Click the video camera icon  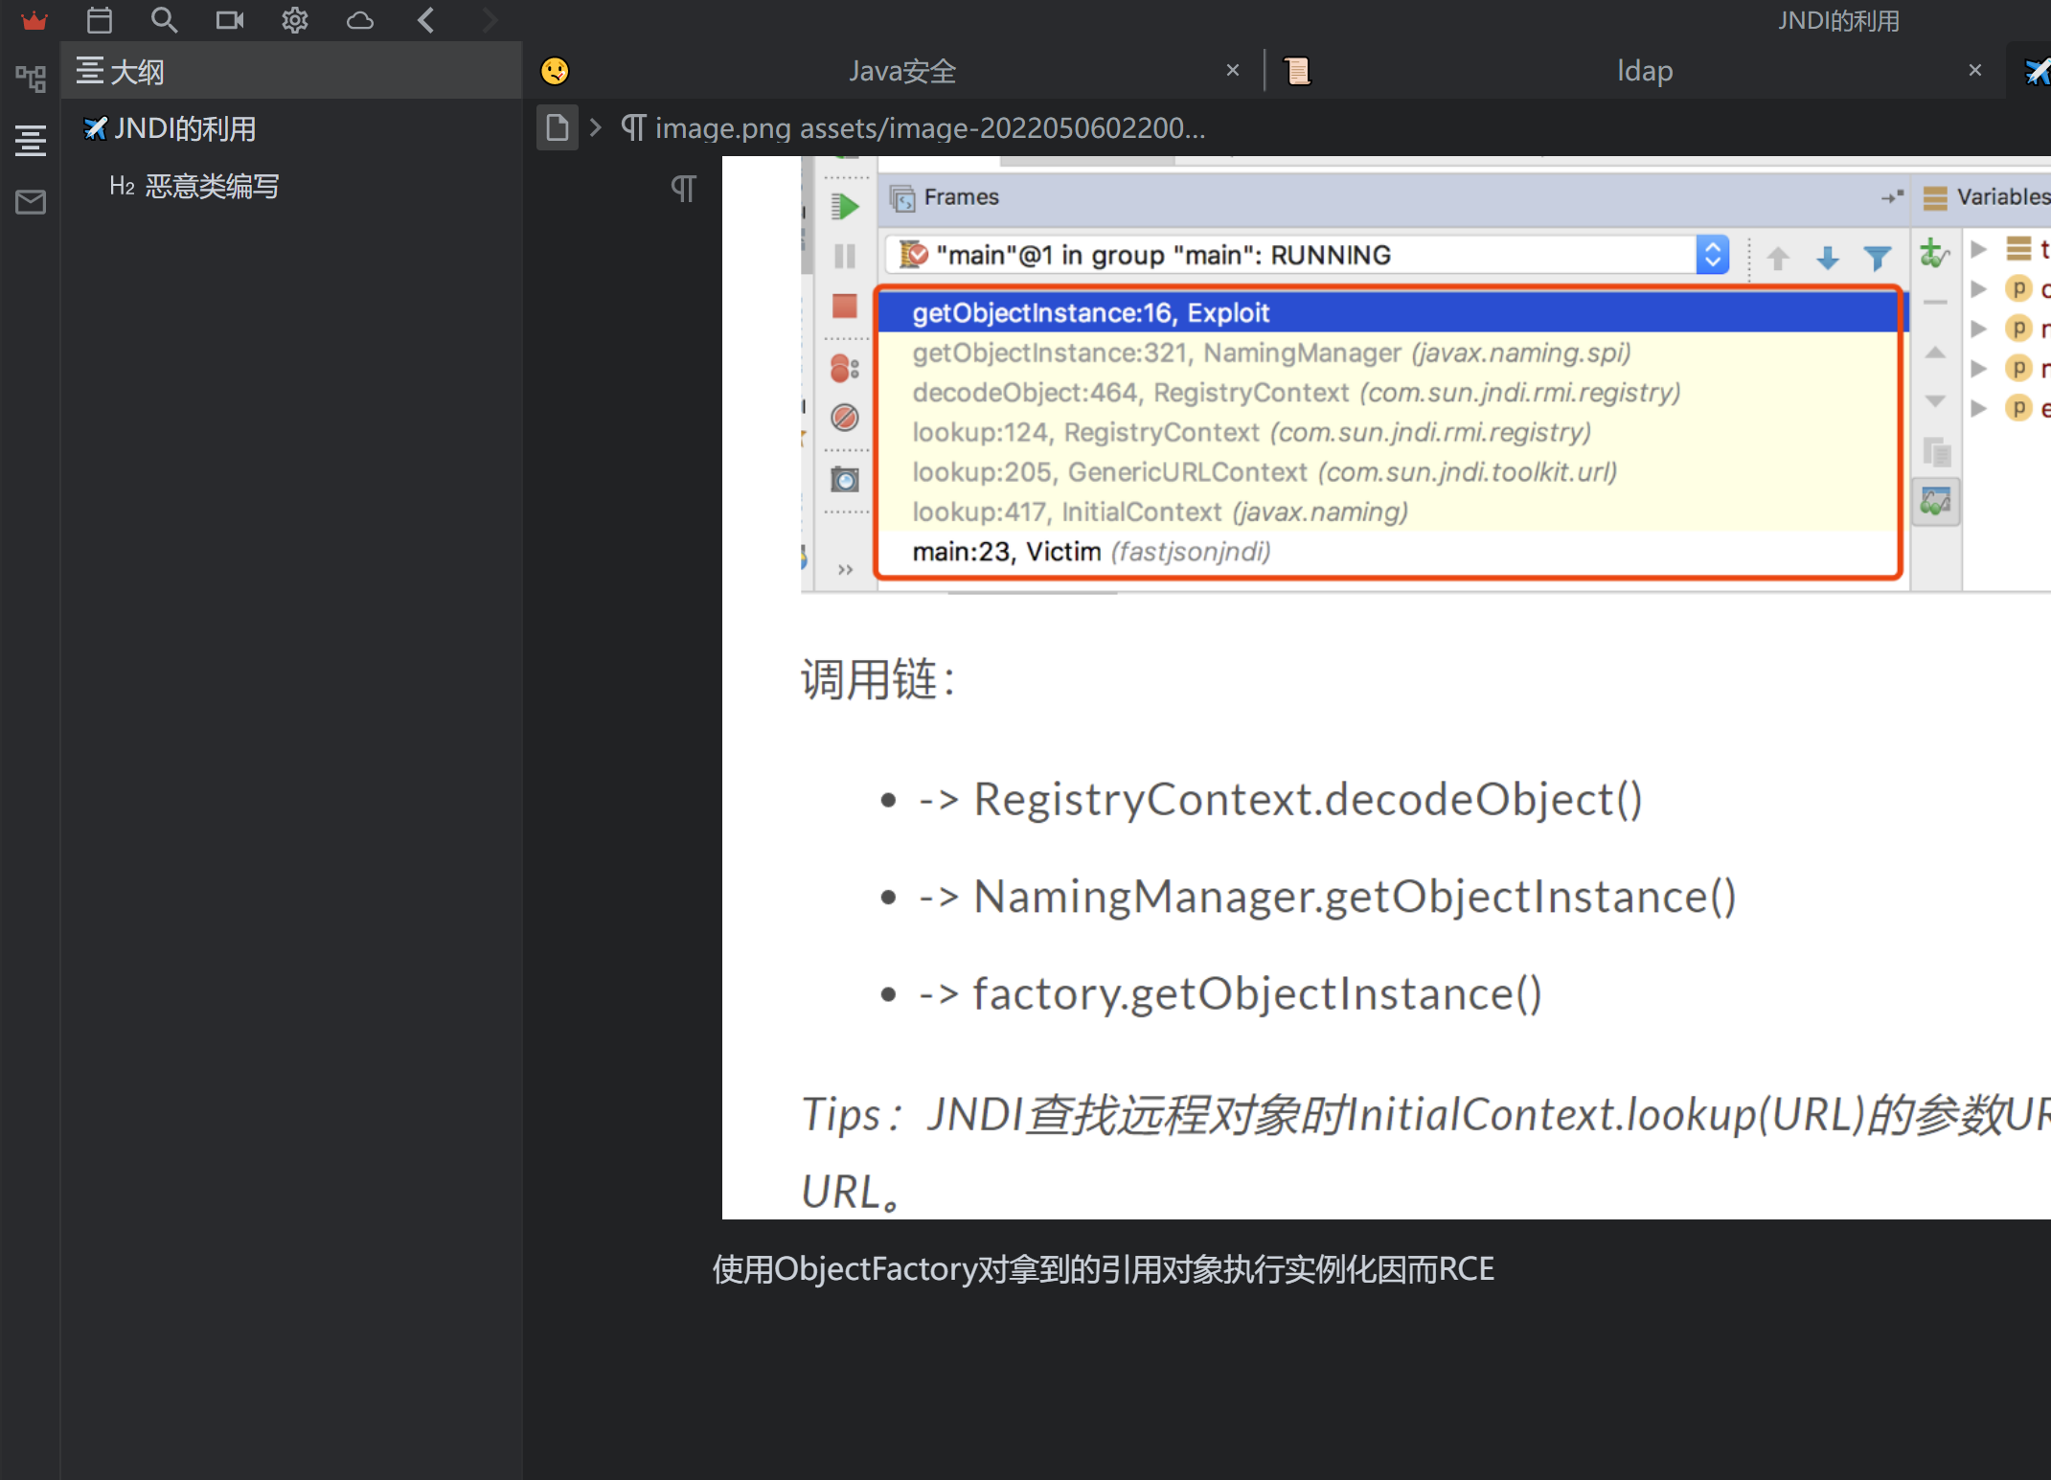coord(229,20)
